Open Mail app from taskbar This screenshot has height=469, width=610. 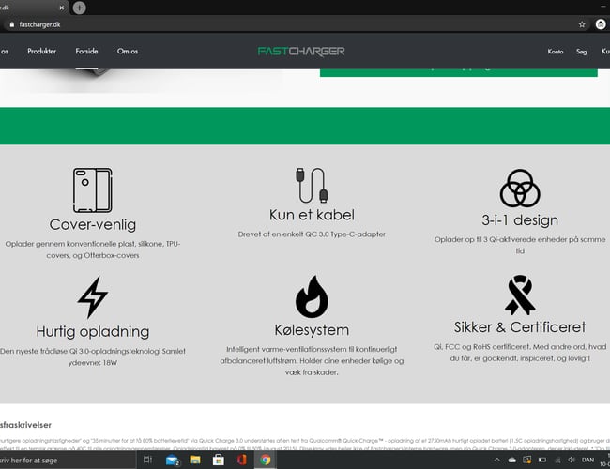point(172,461)
